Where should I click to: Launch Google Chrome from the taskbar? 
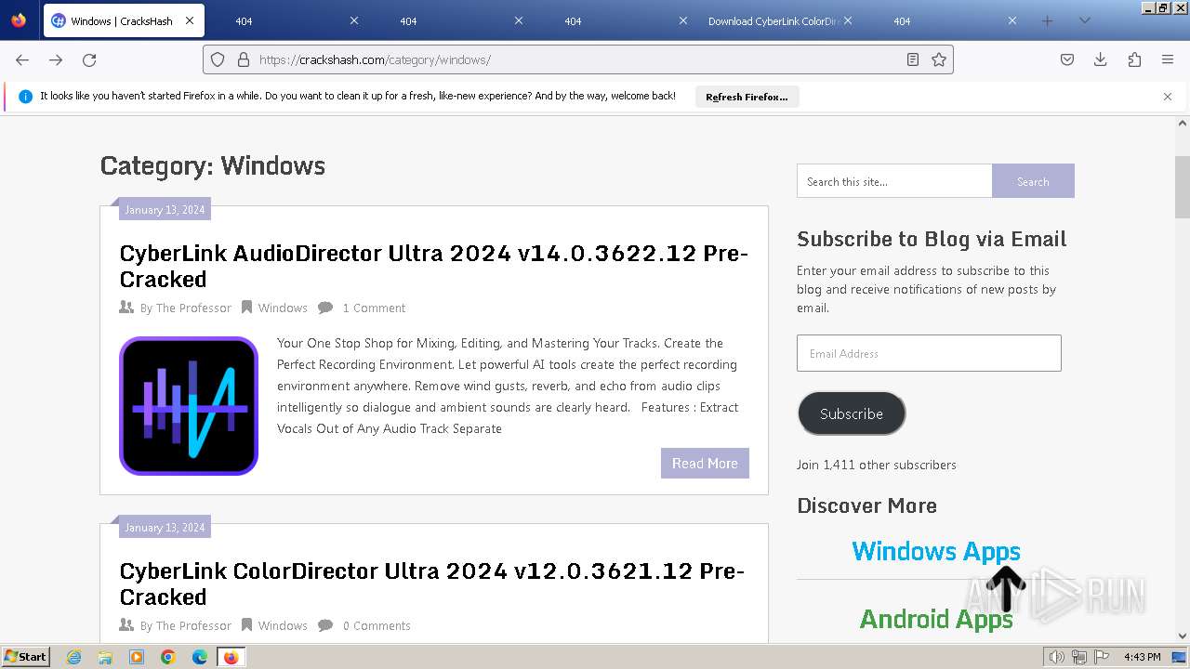pos(168,657)
